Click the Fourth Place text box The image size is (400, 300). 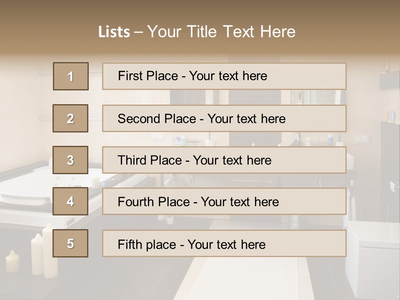[x=224, y=201]
